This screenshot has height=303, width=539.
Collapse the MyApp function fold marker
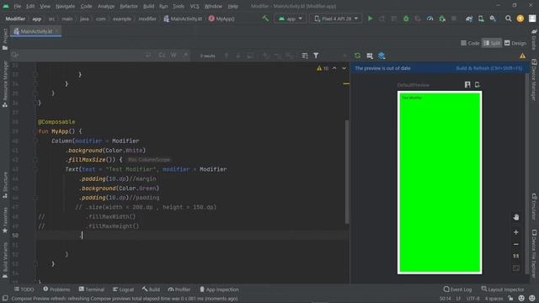pos(35,131)
